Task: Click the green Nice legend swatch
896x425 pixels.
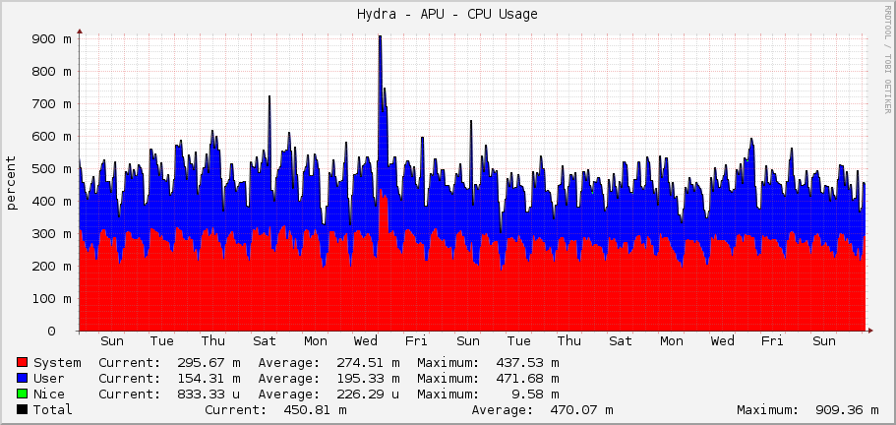Action: (23, 395)
